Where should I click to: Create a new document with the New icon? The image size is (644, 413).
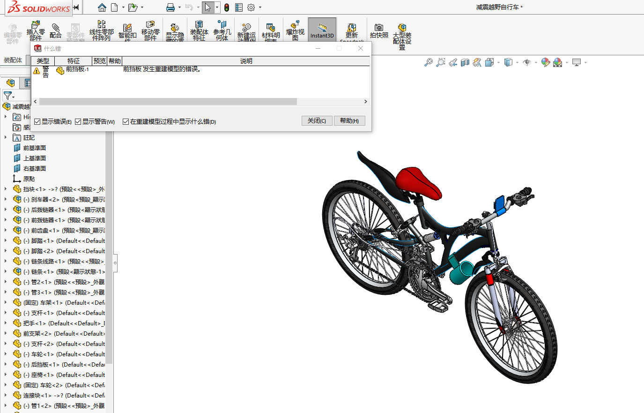pyautogui.click(x=114, y=8)
